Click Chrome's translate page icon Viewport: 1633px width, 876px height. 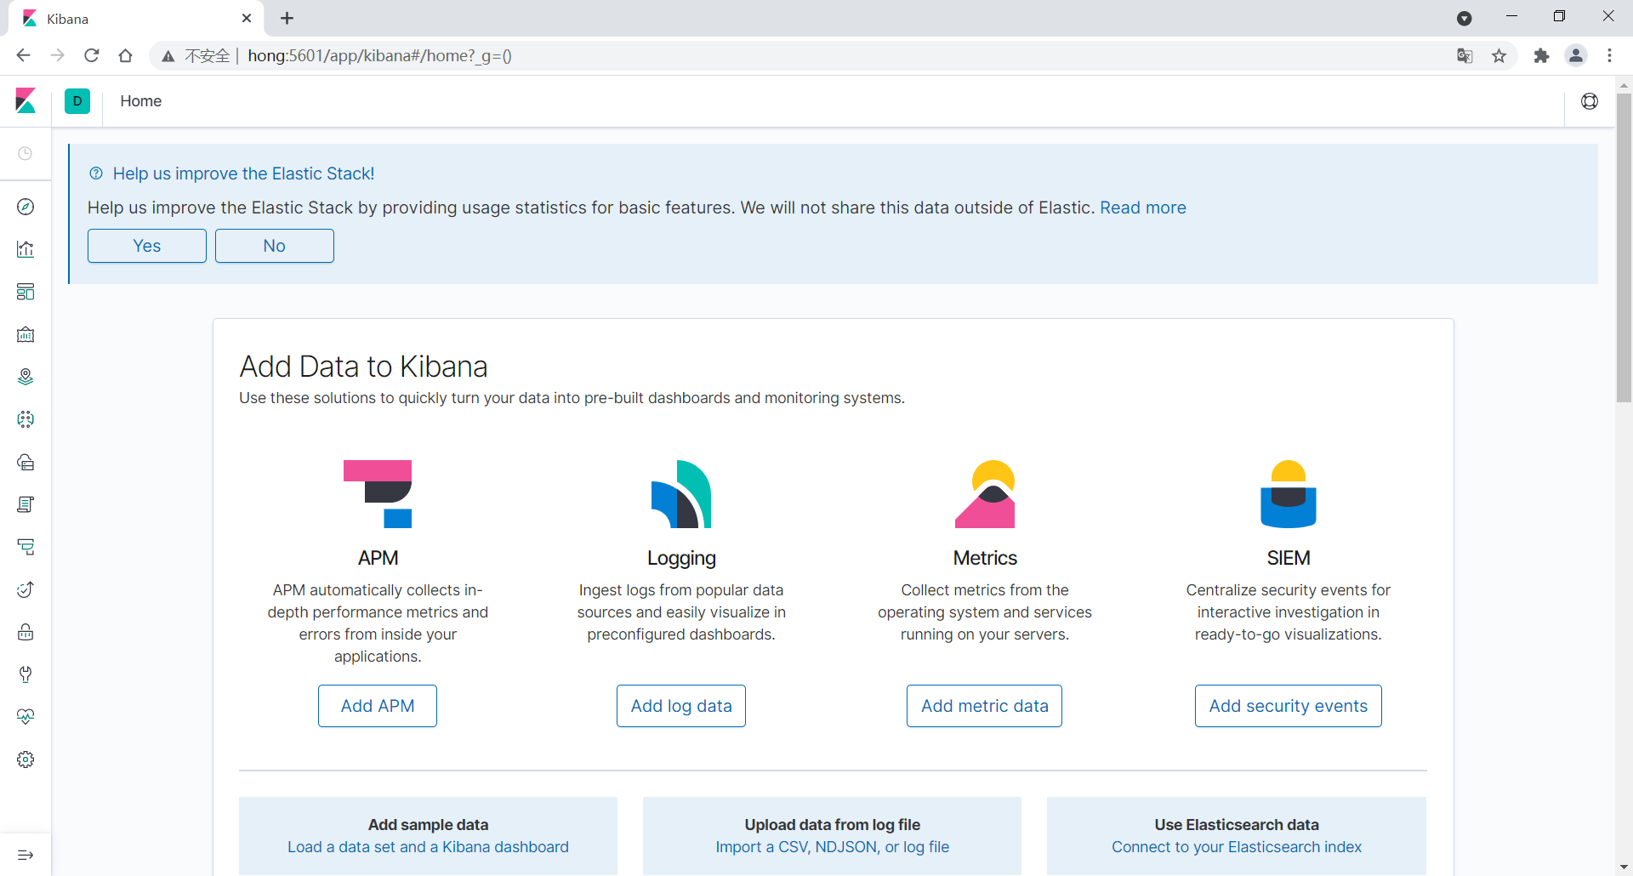tap(1465, 56)
